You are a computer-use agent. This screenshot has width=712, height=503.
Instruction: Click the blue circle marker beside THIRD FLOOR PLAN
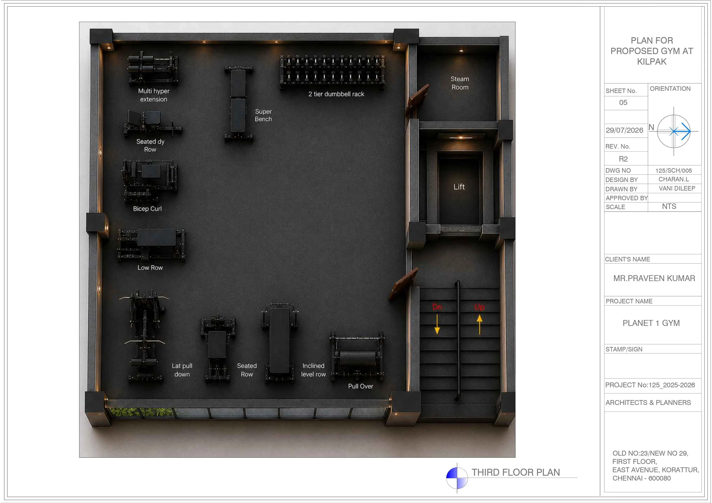(457, 478)
